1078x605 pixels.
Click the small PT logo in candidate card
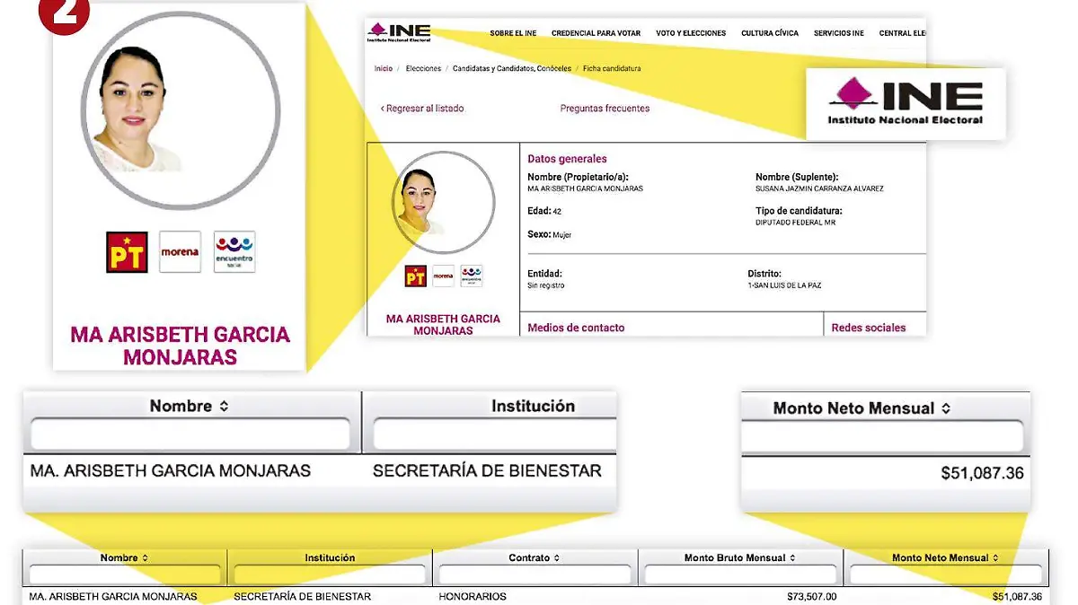pyautogui.click(x=415, y=276)
